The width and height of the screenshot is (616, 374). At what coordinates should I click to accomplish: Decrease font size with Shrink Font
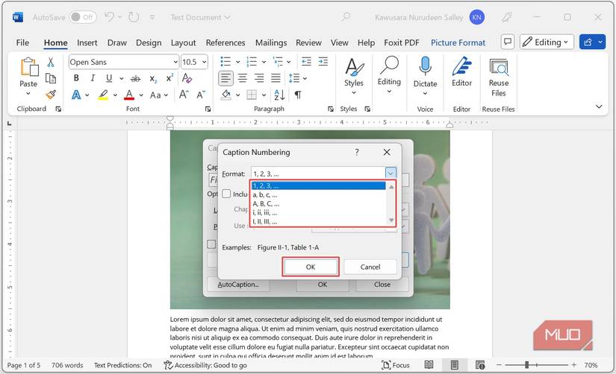coord(201,95)
